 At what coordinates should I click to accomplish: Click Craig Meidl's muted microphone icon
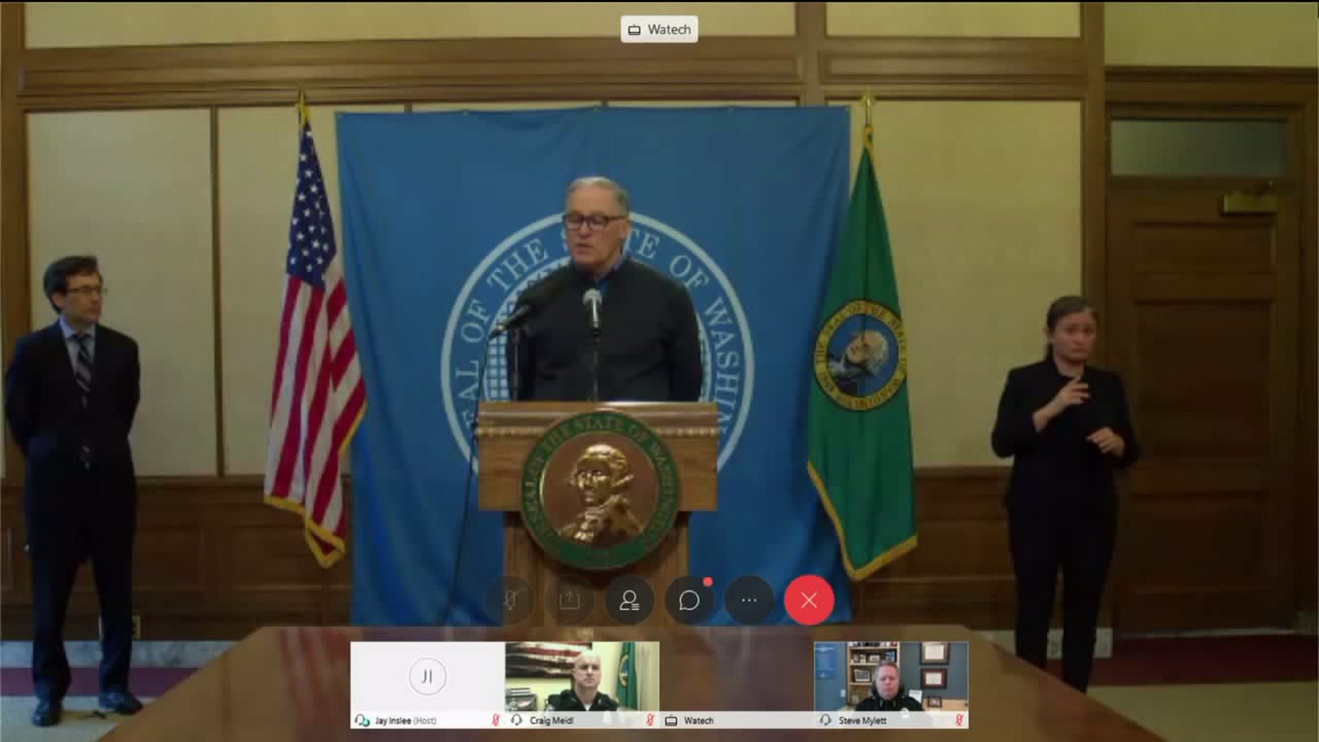click(650, 720)
